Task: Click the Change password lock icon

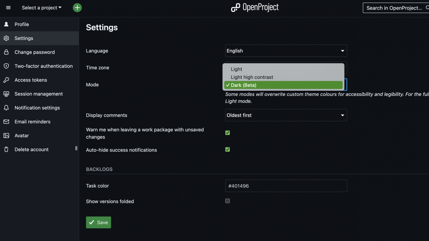Action: point(6,52)
